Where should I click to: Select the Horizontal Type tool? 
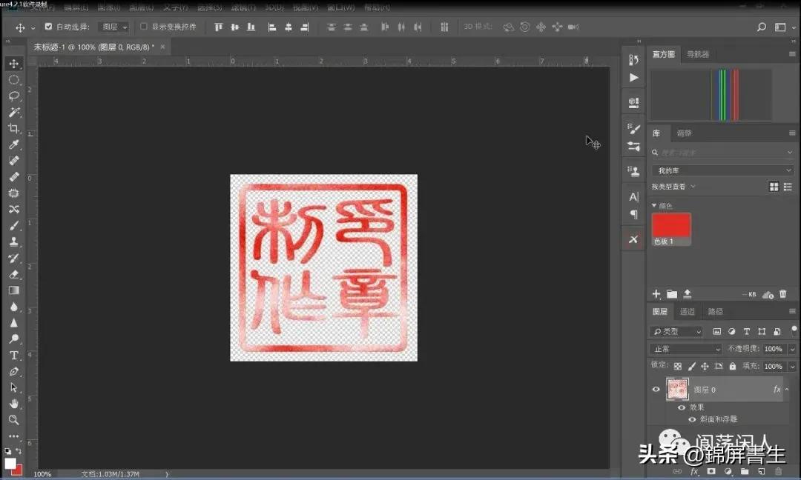(13, 354)
